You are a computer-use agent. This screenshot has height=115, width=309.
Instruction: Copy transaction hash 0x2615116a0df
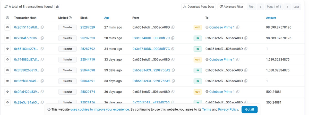[x=42, y=27]
